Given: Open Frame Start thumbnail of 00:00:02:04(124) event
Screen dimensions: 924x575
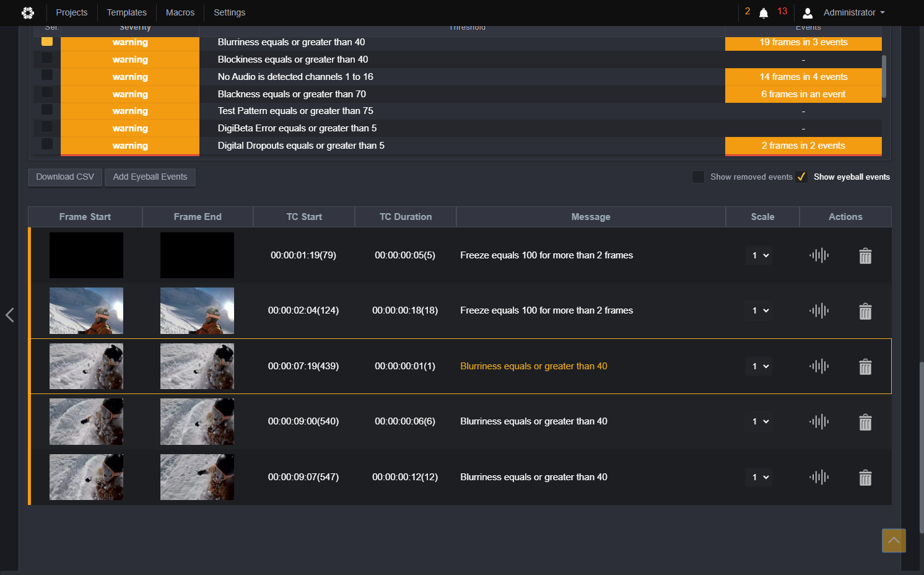Looking at the screenshot, I should coord(86,310).
